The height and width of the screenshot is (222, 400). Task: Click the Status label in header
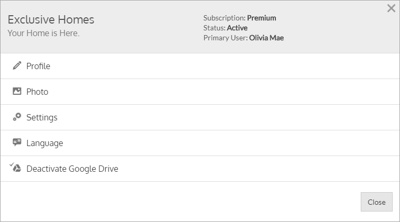[x=214, y=28]
